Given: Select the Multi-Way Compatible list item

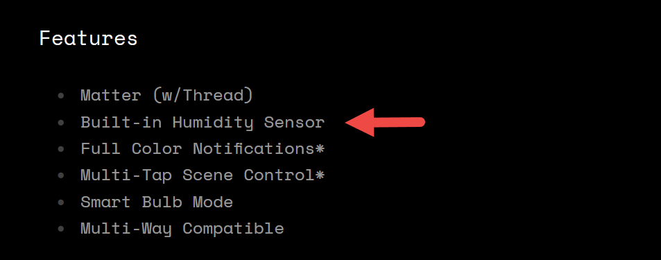Looking at the screenshot, I should pyautogui.click(x=182, y=229).
